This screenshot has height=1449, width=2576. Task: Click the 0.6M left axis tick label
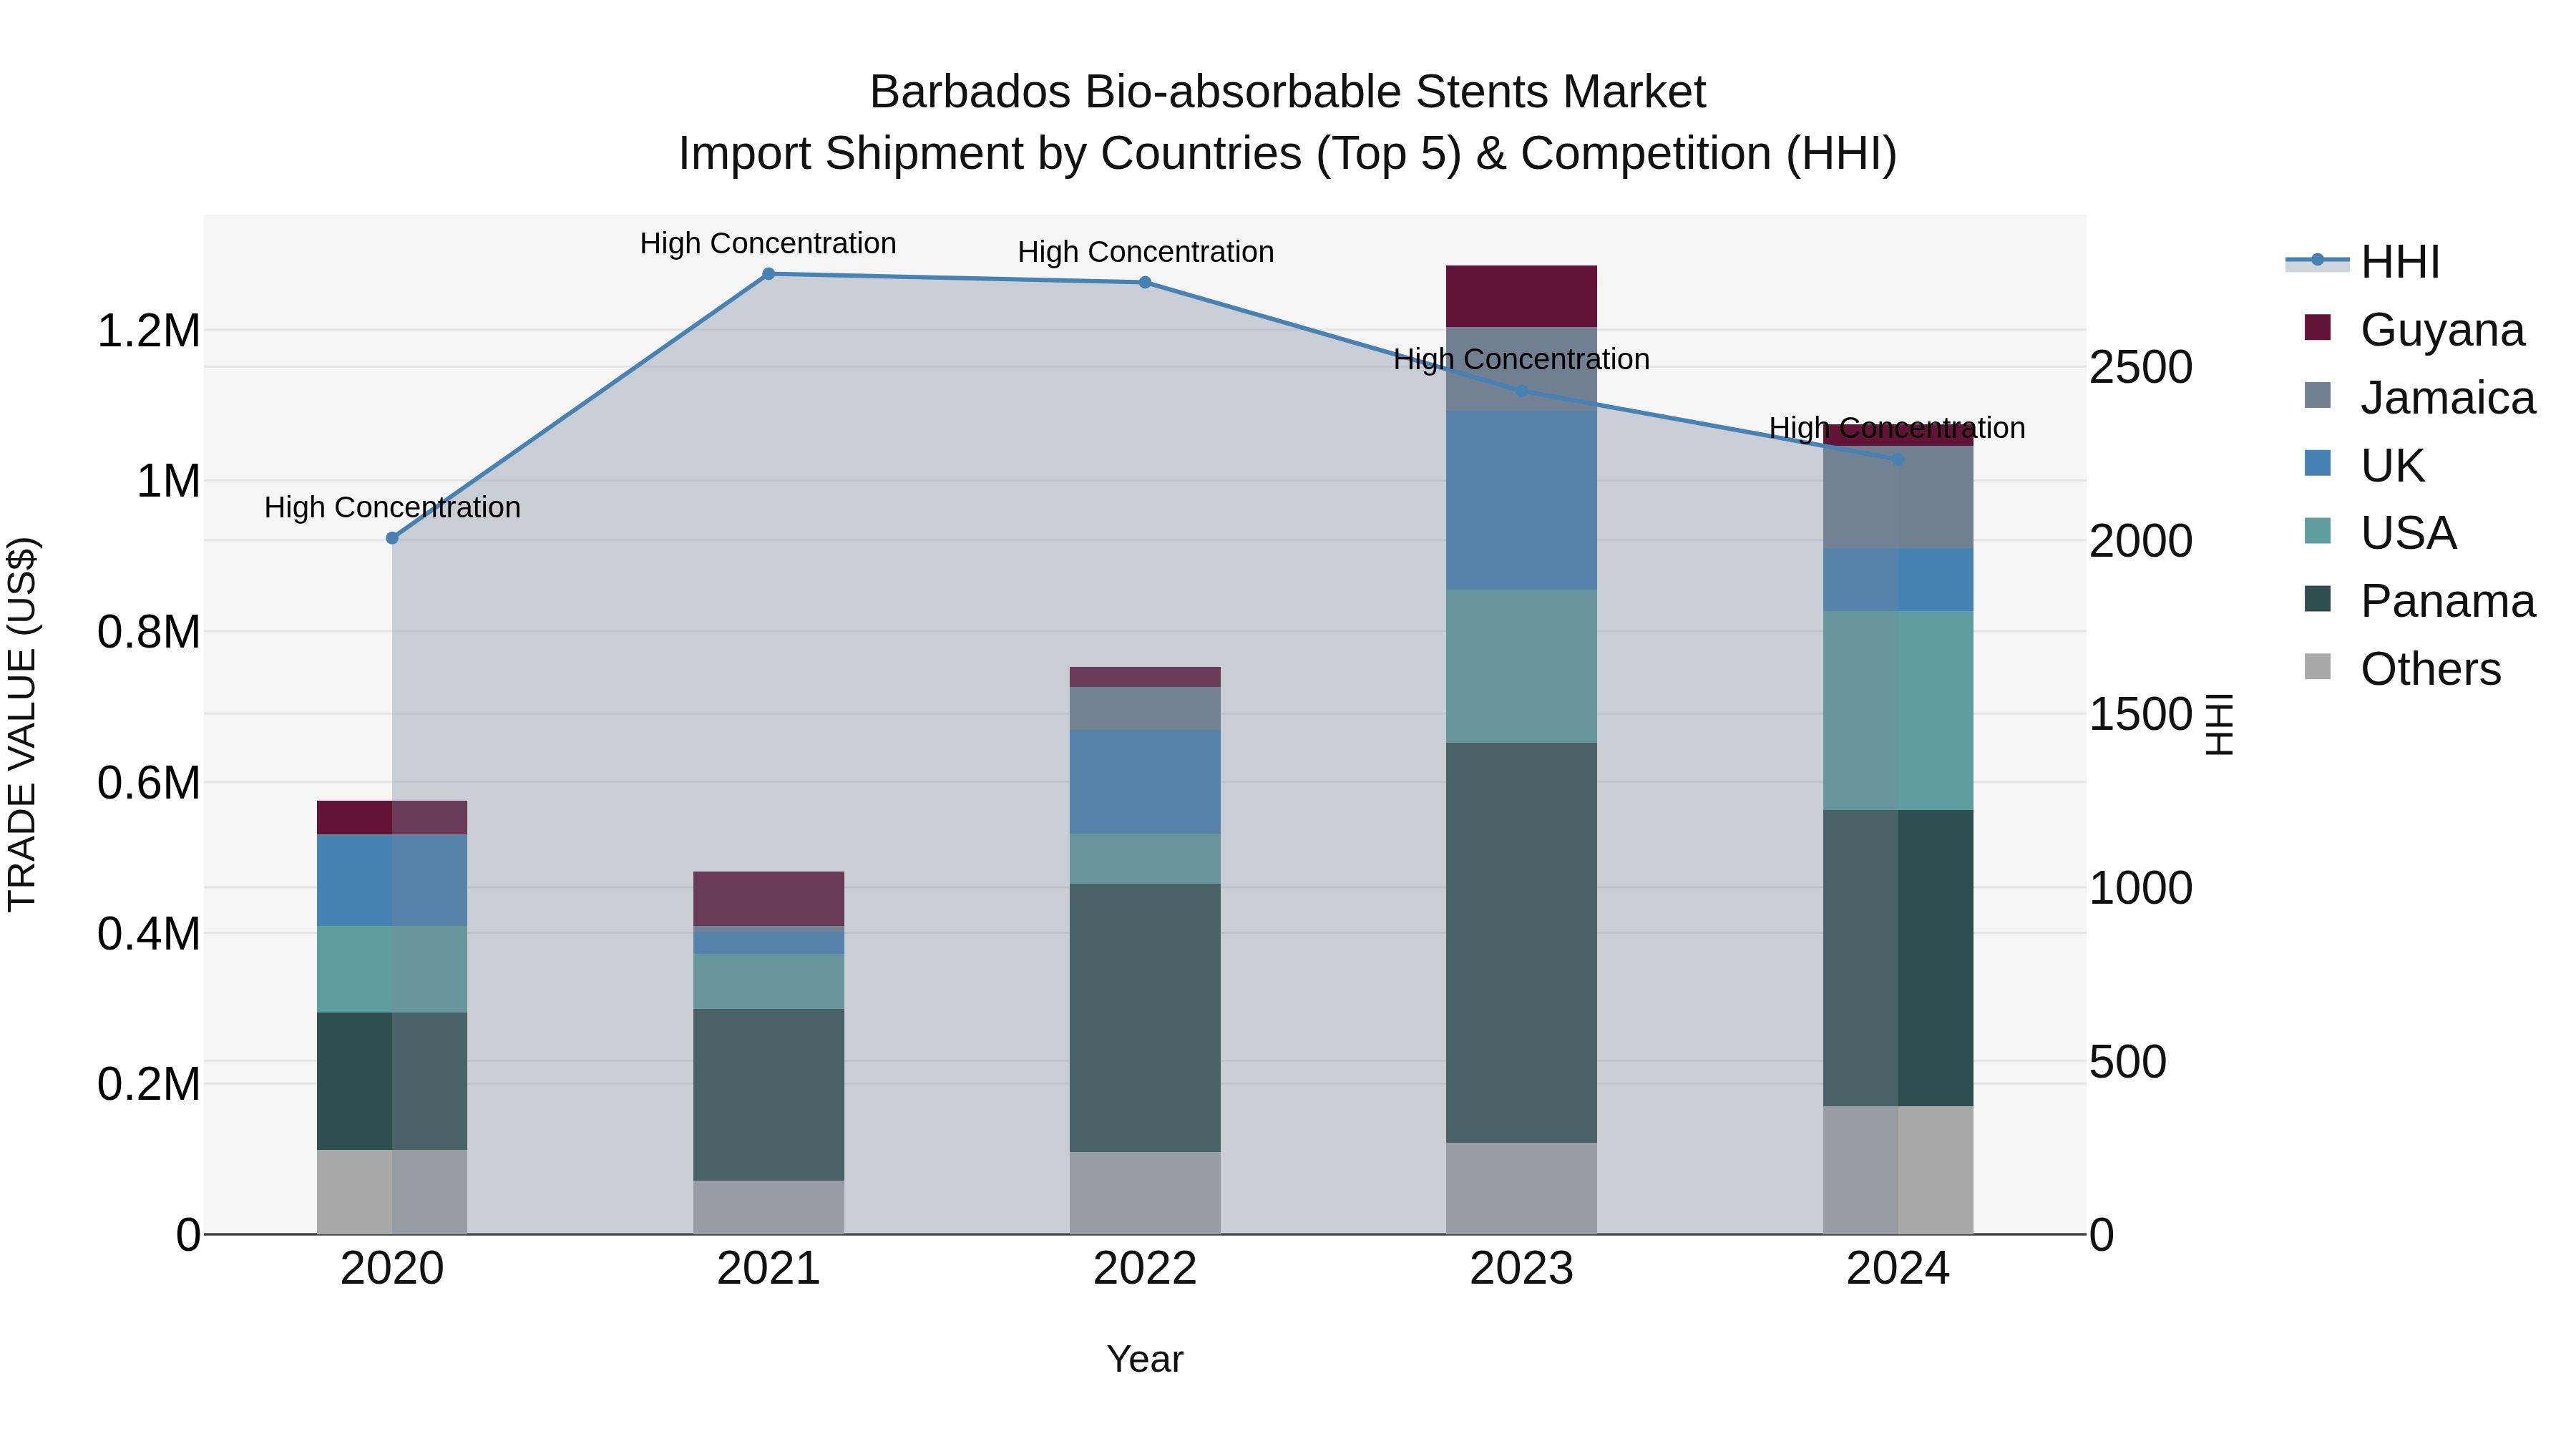pos(149,783)
